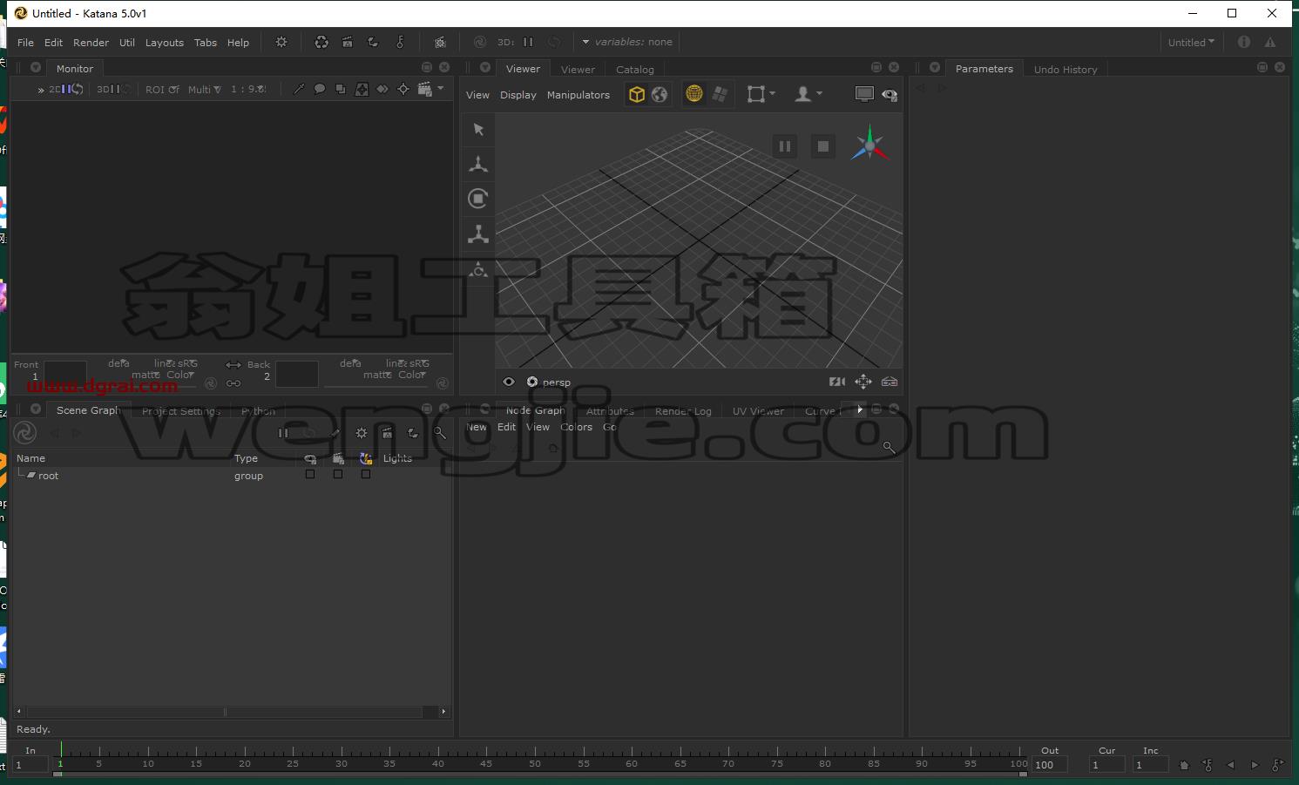Check the first checkbox in the root row

pyautogui.click(x=310, y=475)
